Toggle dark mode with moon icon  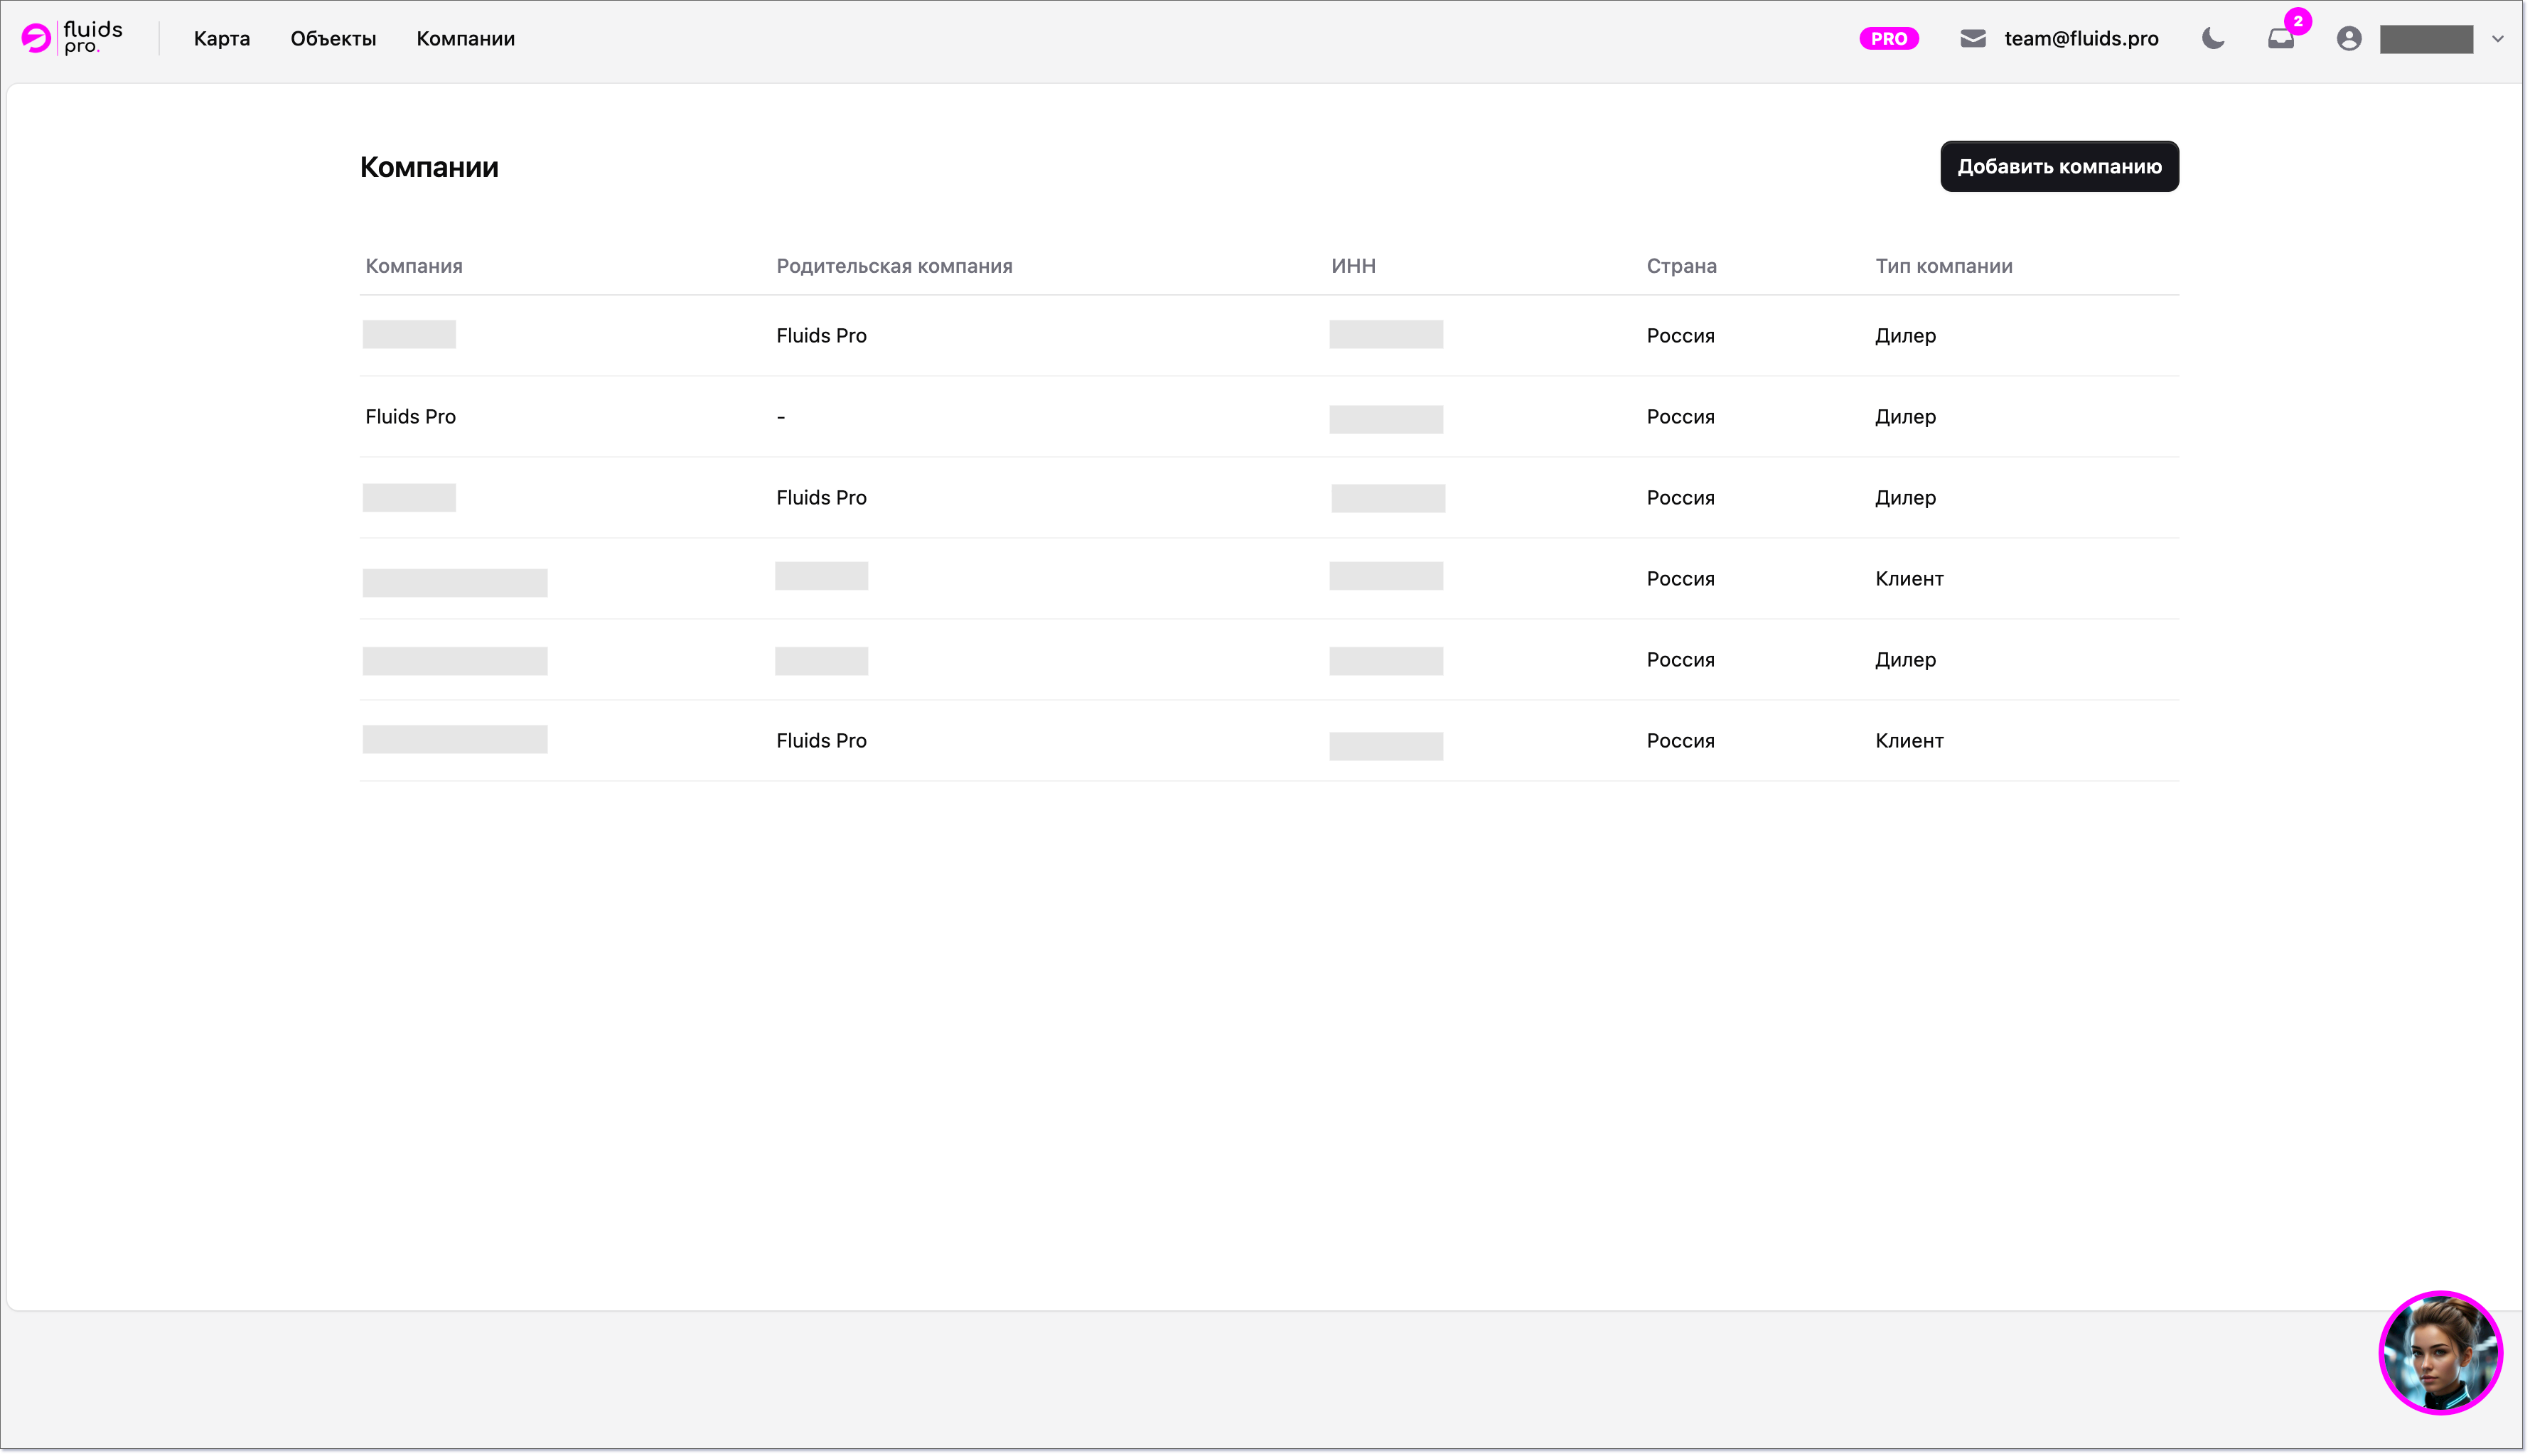(2213, 38)
